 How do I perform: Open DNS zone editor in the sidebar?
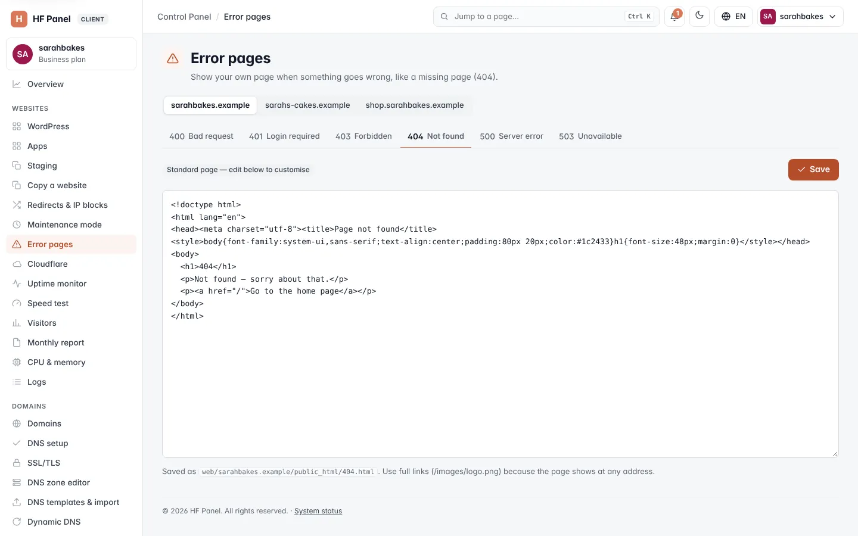71,482
